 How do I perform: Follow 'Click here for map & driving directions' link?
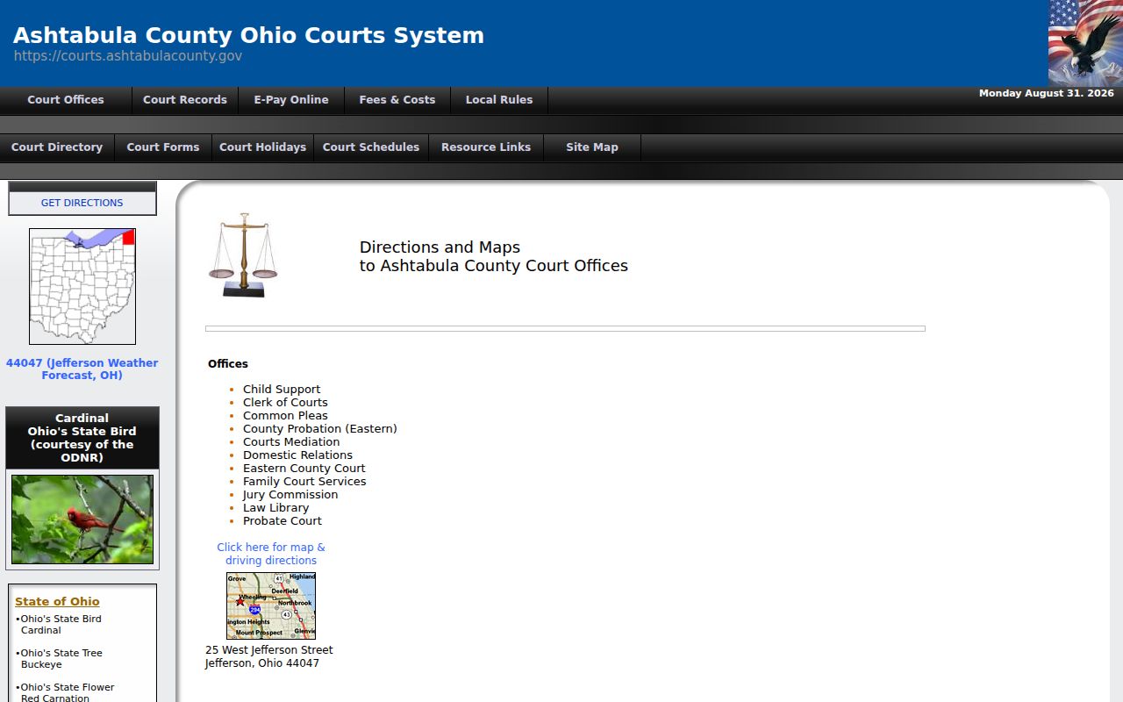pyautogui.click(x=271, y=554)
